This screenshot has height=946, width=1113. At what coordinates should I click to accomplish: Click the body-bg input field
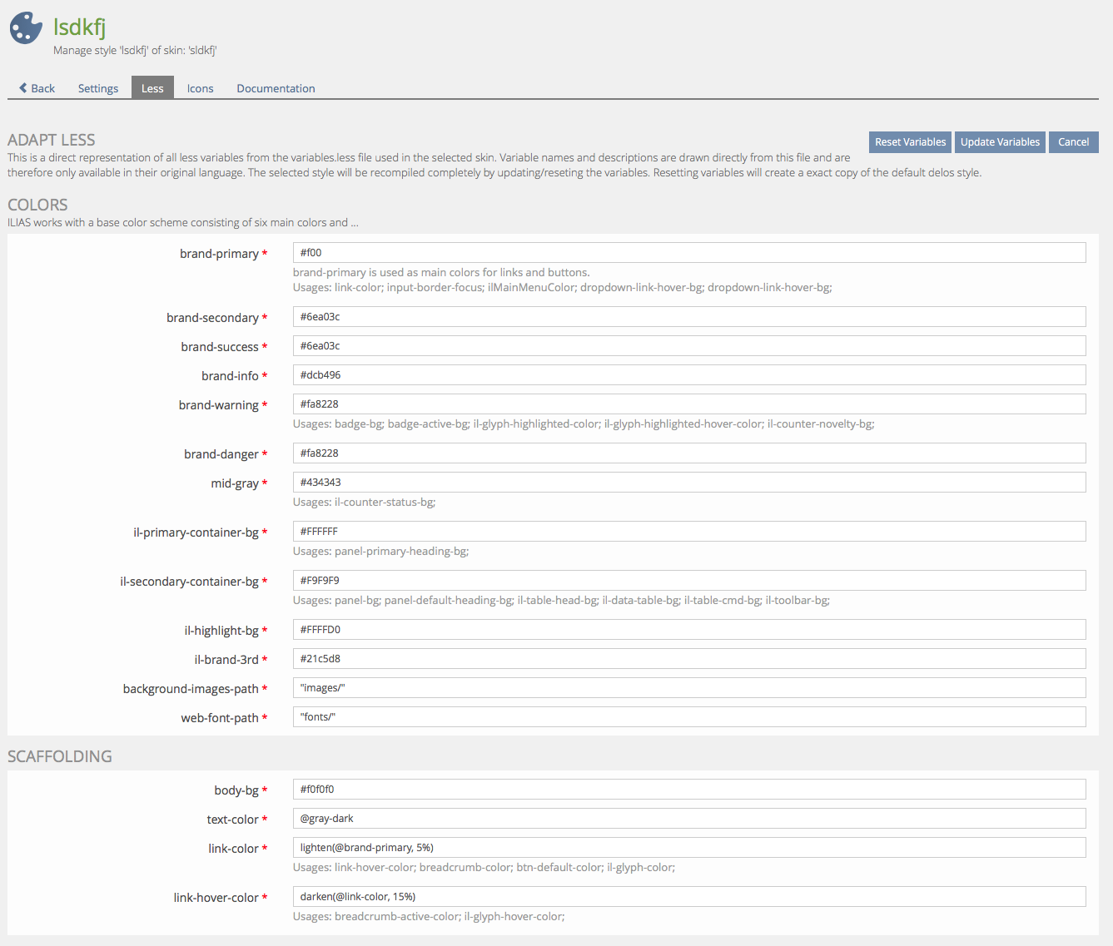688,790
